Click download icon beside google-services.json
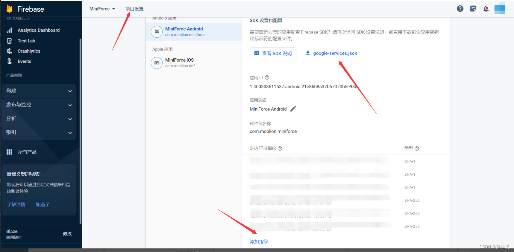 [x=308, y=53]
